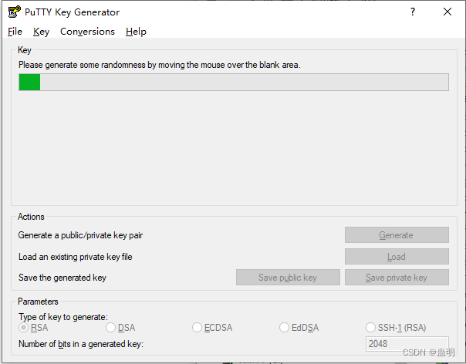The width and height of the screenshot is (466, 364).
Task: Click 'Type of key to generate:' label
Action: (x=63, y=317)
